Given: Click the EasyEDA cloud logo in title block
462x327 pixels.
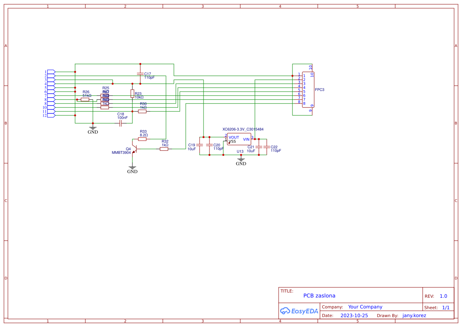Looking at the screenshot, I should pos(300,311).
